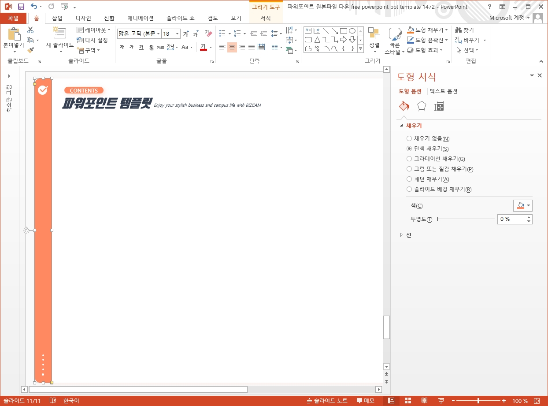Apply text shadow with the S icon
The image size is (548, 406).
coord(151,47)
